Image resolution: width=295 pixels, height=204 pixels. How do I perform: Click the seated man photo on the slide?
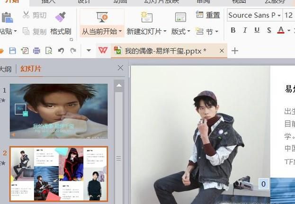(x=201, y=135)
